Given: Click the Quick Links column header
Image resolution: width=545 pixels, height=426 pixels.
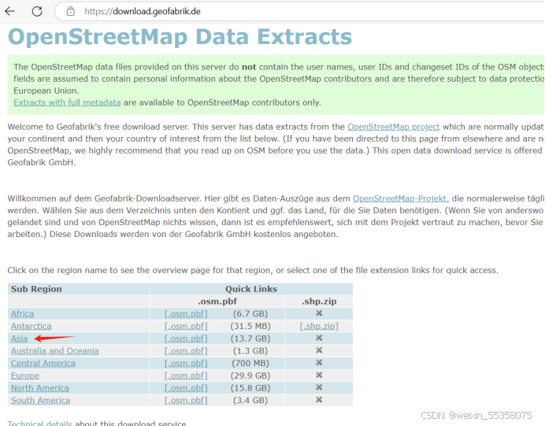Looking at the screenshot, I should pos(251,289).
